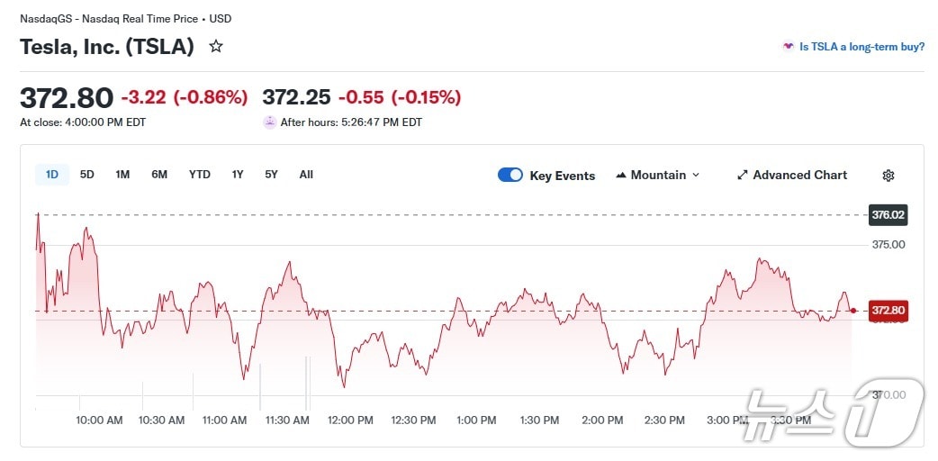The image size is (938, 461).
Task: Toggle the Key Events switch
Action: (510, 176)
